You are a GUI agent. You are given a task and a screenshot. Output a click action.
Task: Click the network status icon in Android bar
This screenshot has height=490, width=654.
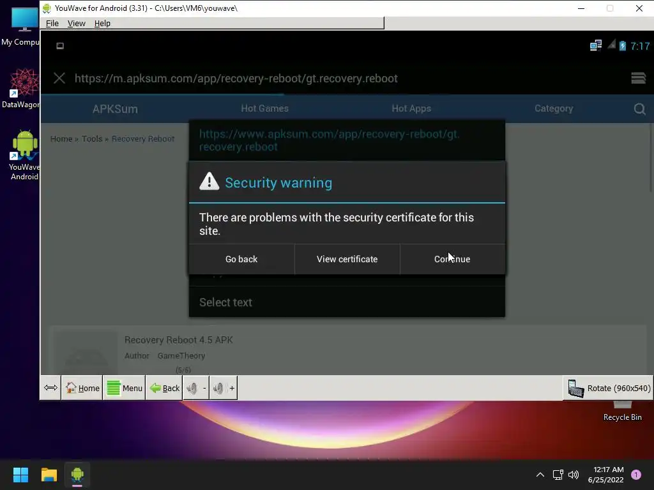pyautogui.click(x=596, y=45)
